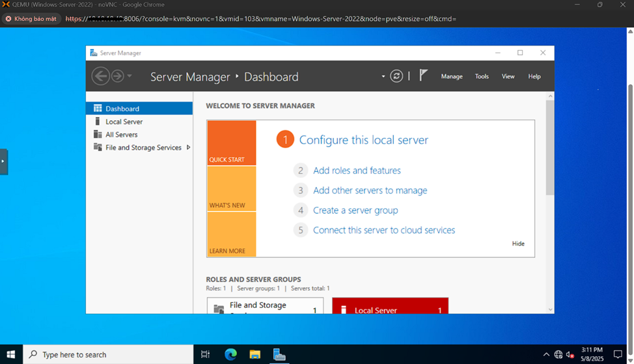Click the forward navigation arrow button
The width and height of the screenshot is (634, 364).
pos(117,76)
